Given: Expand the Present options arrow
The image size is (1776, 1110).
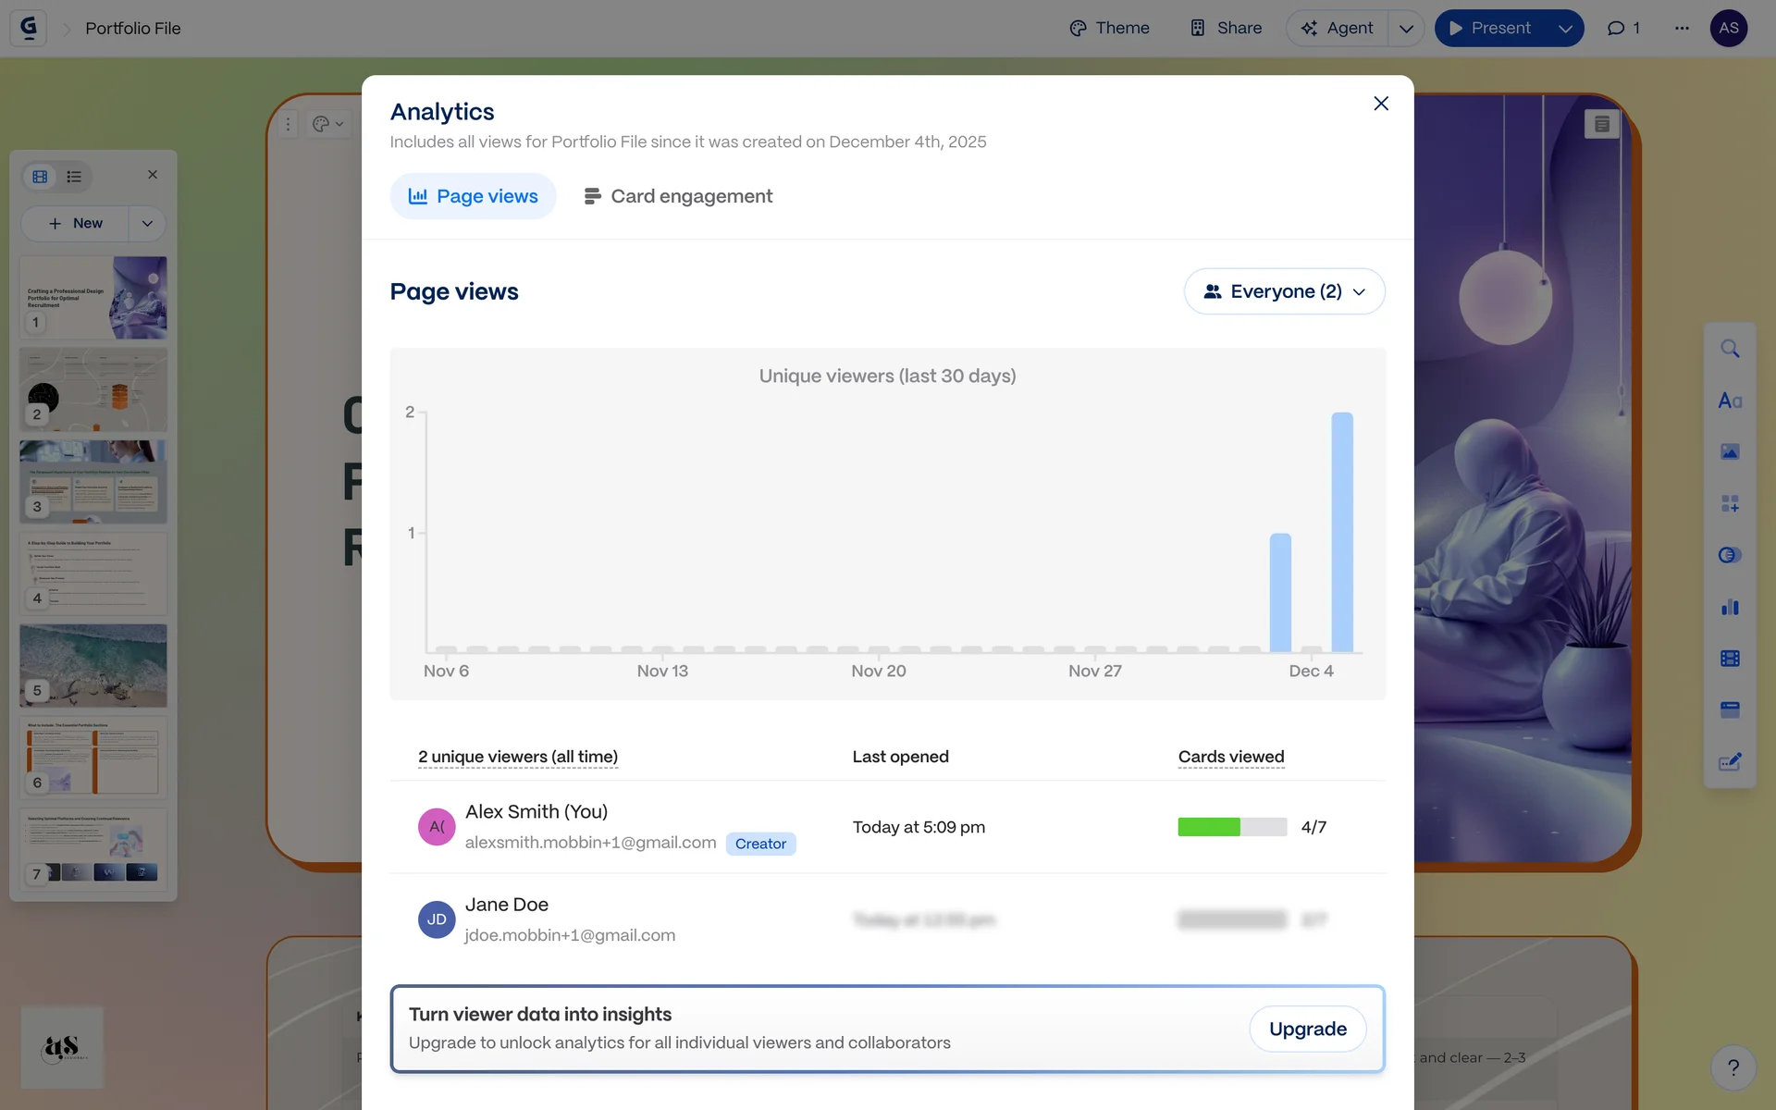Looking at the screenshot, I should pos(1565,28).
